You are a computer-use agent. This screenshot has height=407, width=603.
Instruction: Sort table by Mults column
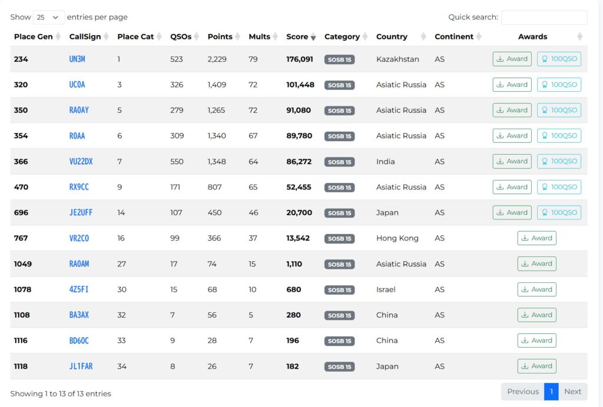[x=263, y=36]
